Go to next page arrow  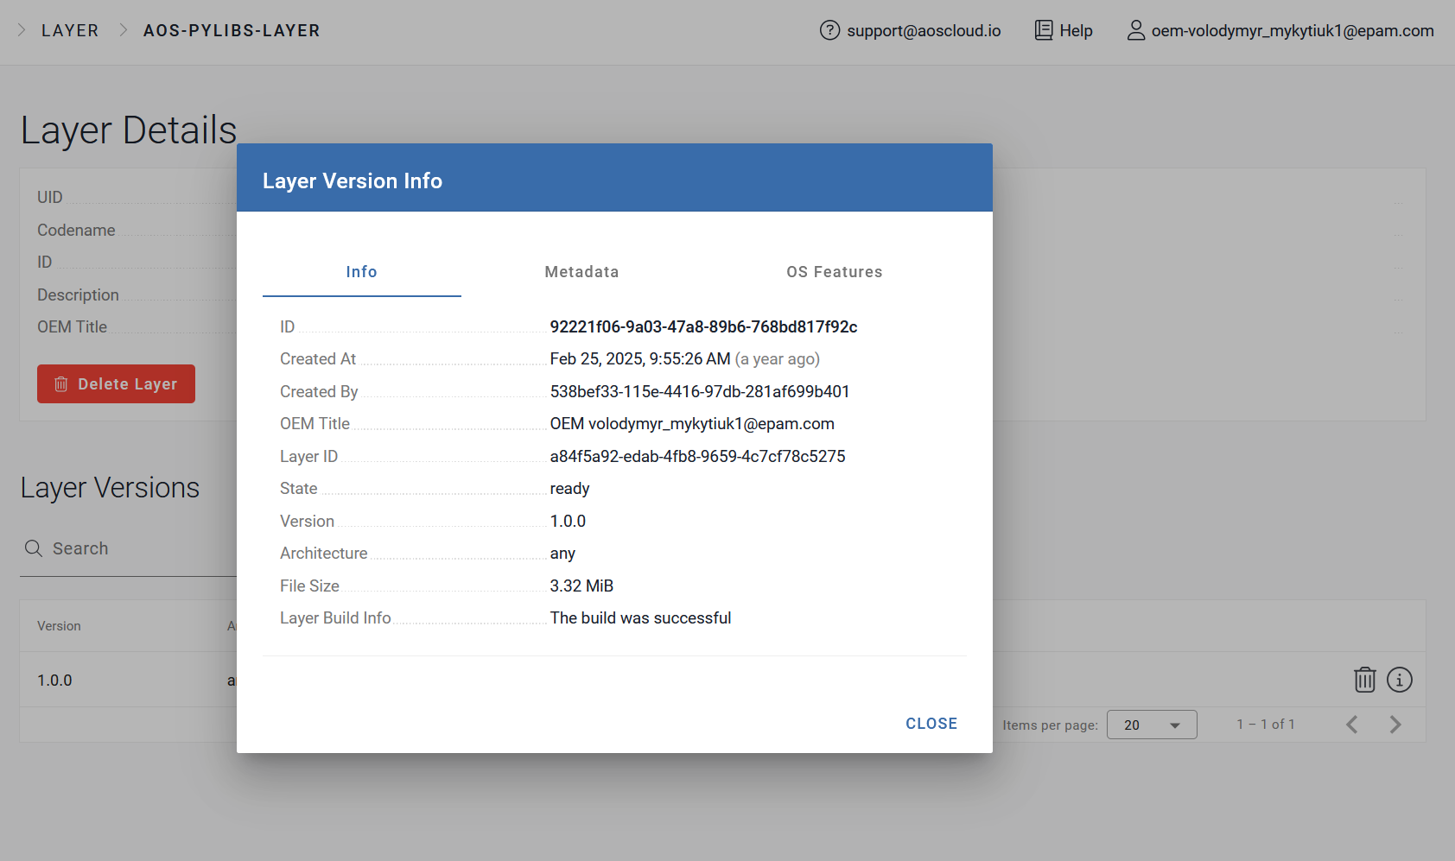[x=1395, y=725]
